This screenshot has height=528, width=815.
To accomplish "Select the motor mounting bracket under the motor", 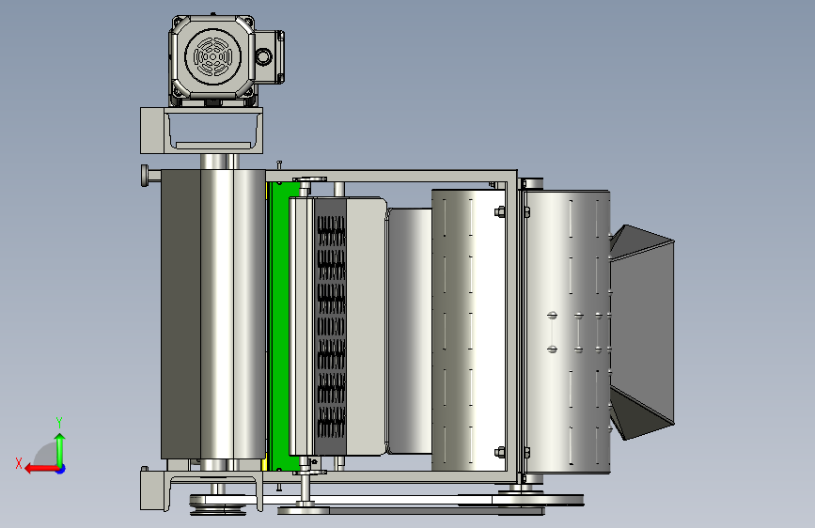I will [x=201, y=131].
